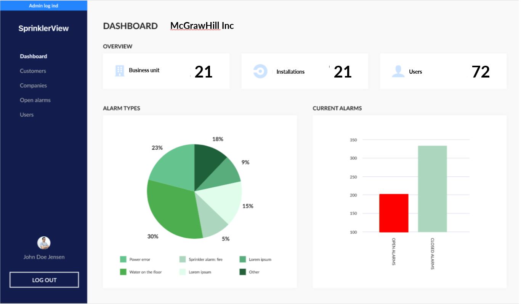Screen dimensions: 521x304
Task: Click the Business unit building icon
Action: coord(120,71)
